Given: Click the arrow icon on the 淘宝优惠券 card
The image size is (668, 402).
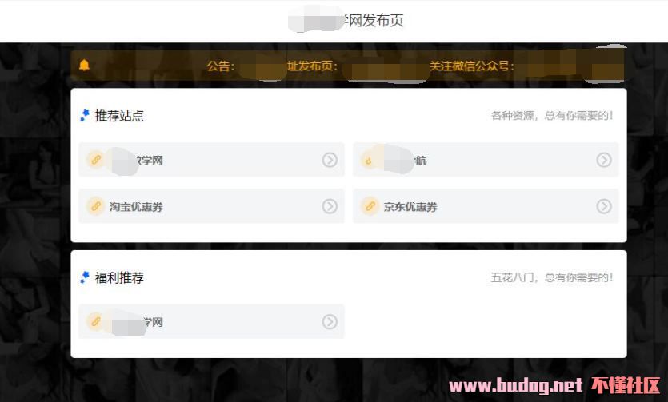Looking at the screenshot, I should click(x=330, y=206).
